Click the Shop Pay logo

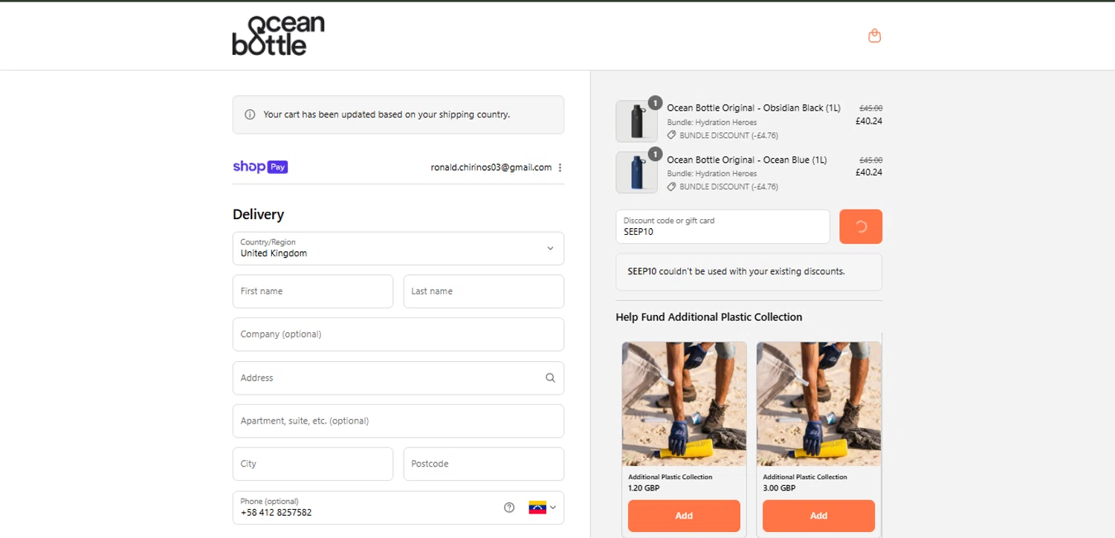pyautogui.click(x=260, y=167)
